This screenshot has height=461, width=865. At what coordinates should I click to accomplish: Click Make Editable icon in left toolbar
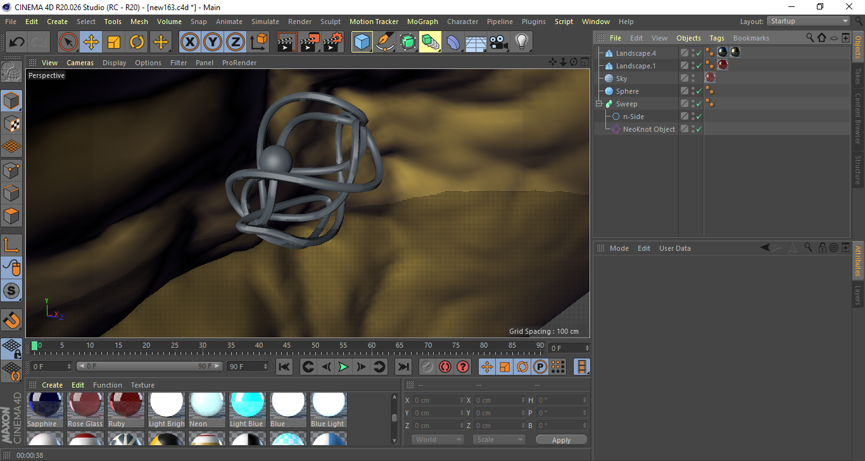click(11, 72)
